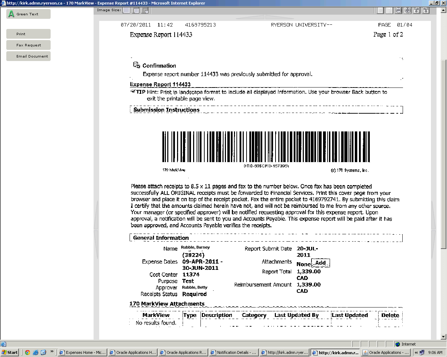Rotate image counter-clockwise using toolbar icon
Screen dimensions: 447x357
click(x=417, y=10)
